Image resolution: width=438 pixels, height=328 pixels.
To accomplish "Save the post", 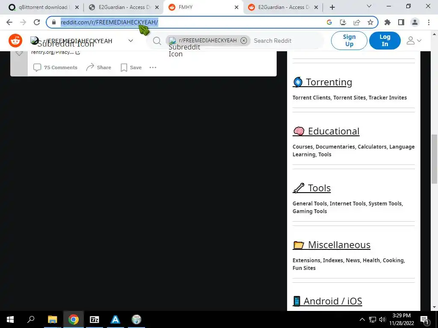I will click(x=131, y=67).
